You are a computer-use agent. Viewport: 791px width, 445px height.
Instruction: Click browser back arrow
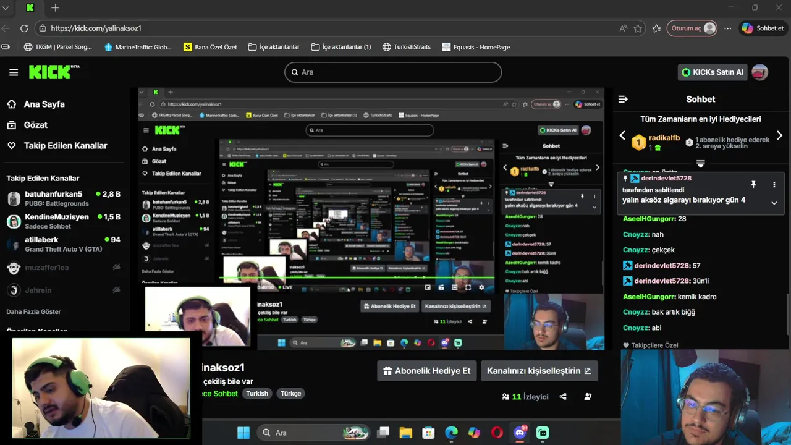(x=6, y=28)
